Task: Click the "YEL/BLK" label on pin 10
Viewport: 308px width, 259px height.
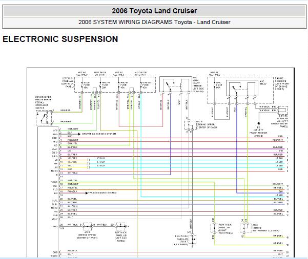Action: tap(72, 162)
